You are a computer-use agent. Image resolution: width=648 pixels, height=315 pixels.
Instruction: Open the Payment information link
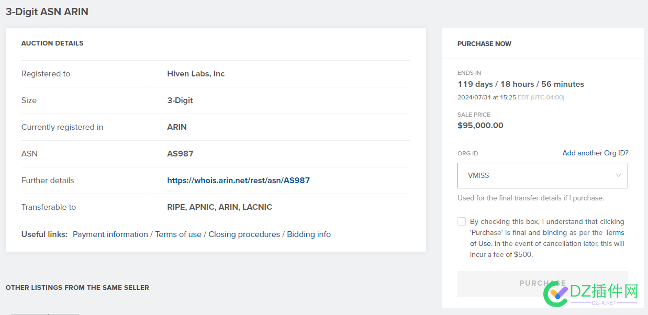coord(110,234)
